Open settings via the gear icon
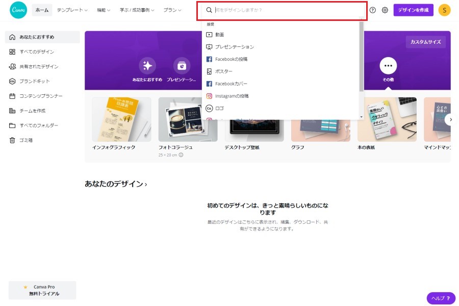Image resolution: width=459 pixels, height=306 pixels. [x=385, y=10]
